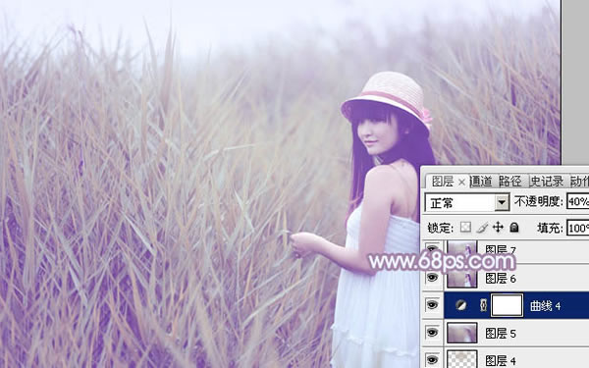Hide 图层 4 with its eye icon
The width and height of the screenshot is (589, 368).
point(432,360)
